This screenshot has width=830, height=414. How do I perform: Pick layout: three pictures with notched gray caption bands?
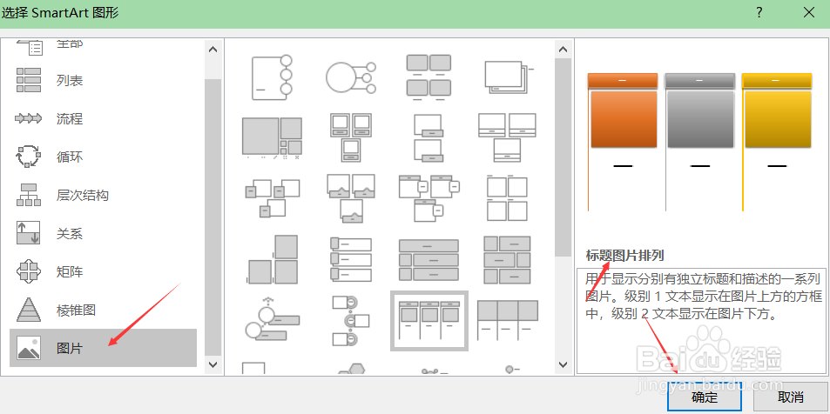[350, 197]
